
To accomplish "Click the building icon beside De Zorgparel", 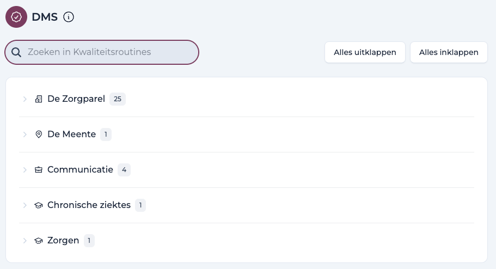I will (x=39, y=99).
